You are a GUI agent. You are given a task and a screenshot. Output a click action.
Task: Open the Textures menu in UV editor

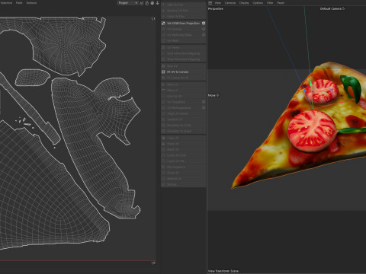31,3
